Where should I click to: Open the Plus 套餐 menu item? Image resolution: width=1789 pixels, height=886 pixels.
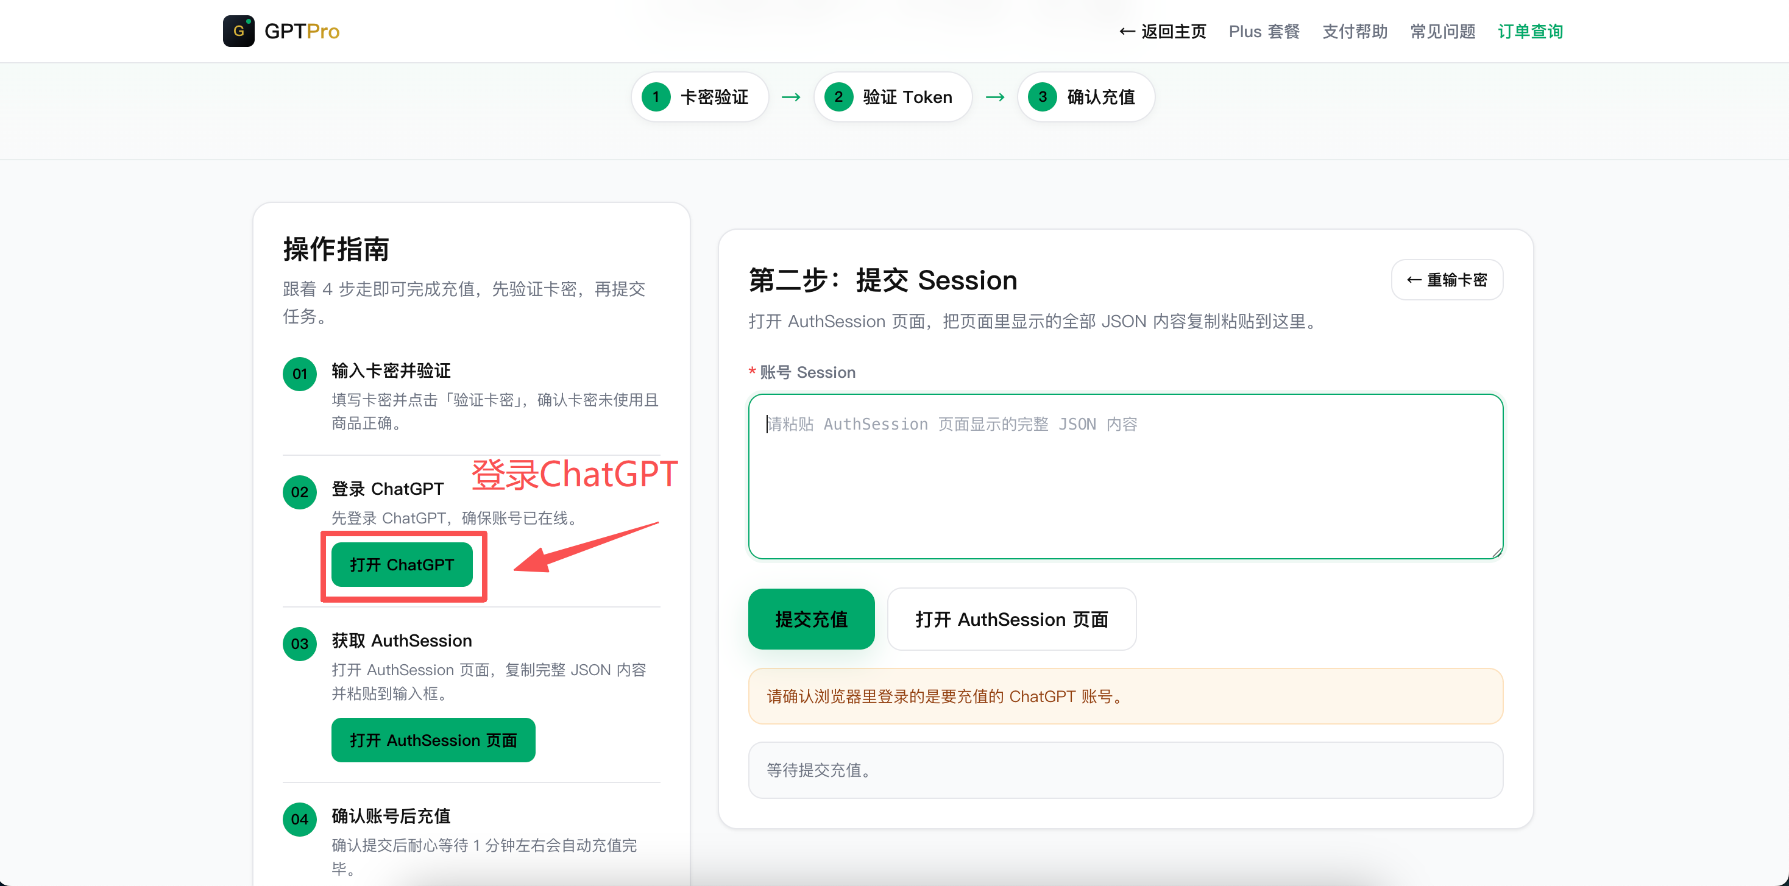click(x=1264, y=31)
